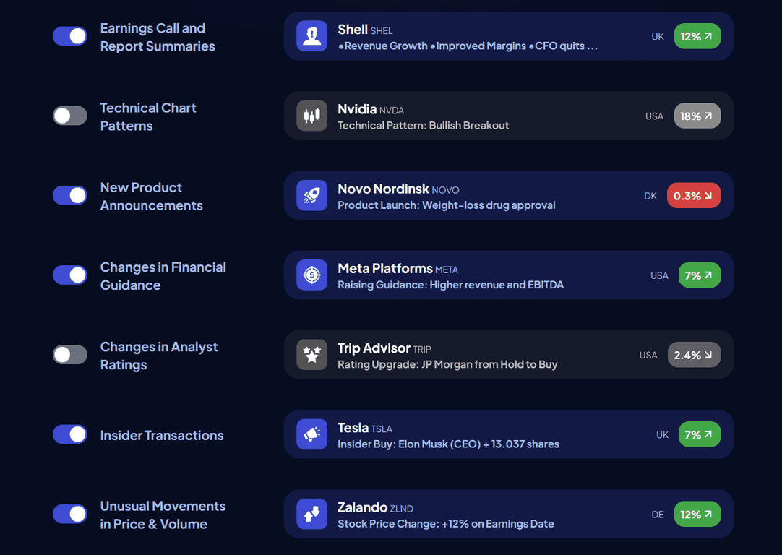Click the price movement arrows icon on Zalando card

tap(311, 514)
